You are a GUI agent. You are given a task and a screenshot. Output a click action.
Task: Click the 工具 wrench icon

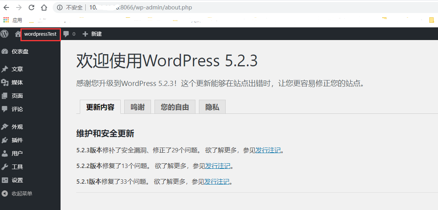coord(4,167)
